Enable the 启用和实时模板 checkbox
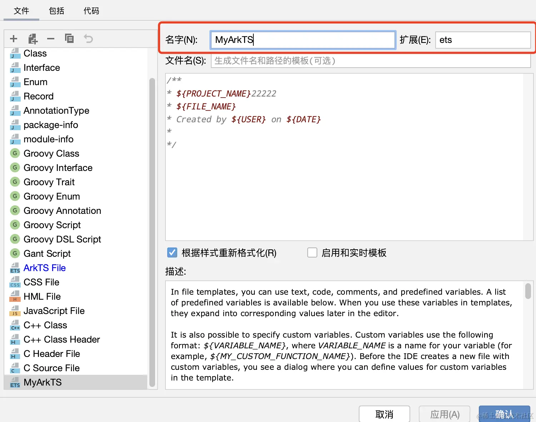 click(312, 252)
